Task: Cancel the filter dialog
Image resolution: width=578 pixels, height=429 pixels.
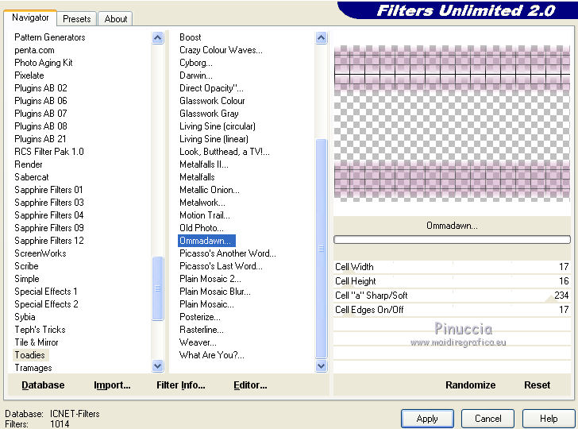Action: tap(487, 419)
